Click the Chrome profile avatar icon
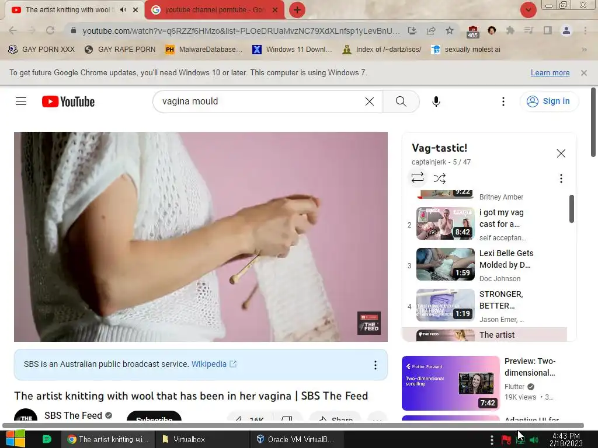The height and width of the screenshot is (448, 598). click(x=566, y=30)
